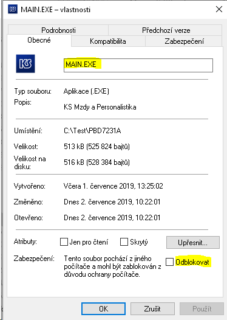Confirm with the OK button

pyautogui.click(x=103, y=309)
